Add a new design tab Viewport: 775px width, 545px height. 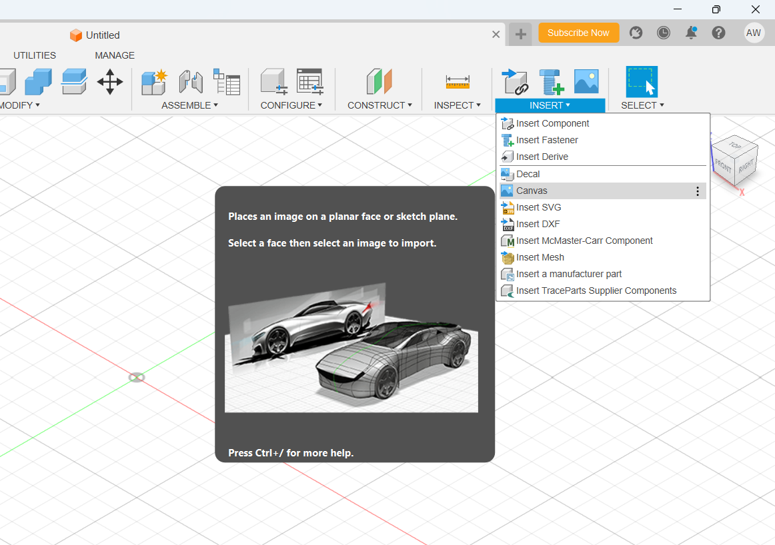(520, 34)
